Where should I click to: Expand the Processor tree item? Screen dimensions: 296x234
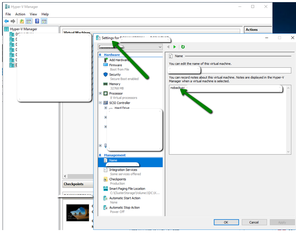[x=100, y=93]
